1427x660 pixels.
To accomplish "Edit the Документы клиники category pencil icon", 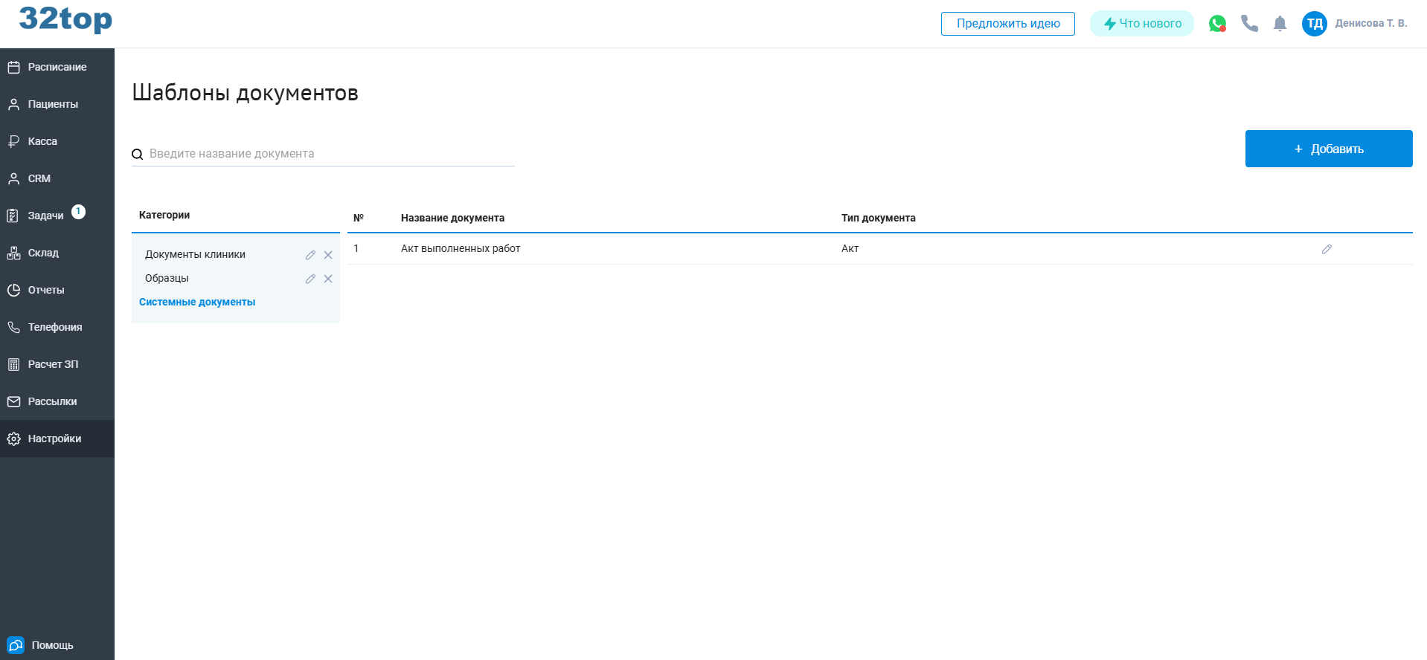I will click(310, 255).
